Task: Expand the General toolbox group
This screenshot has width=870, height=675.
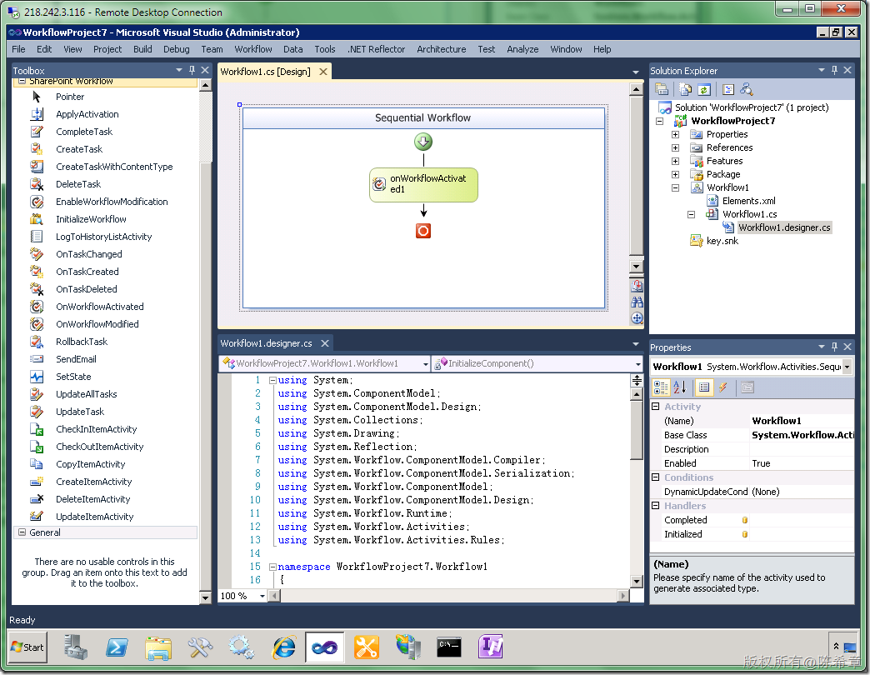Action: click(x=22, y=532)
